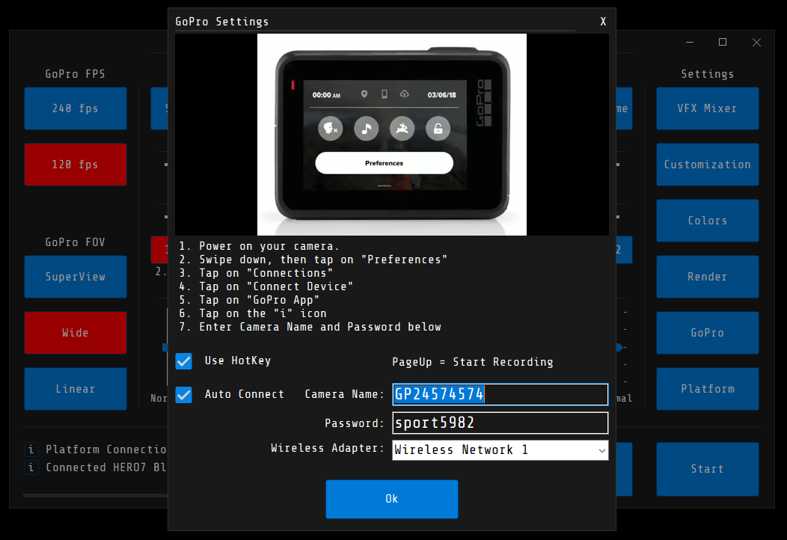Screen dimensions: 787x540
Task: Open the Wireless Adapter dropdown
Action: [x=500, y=450]
